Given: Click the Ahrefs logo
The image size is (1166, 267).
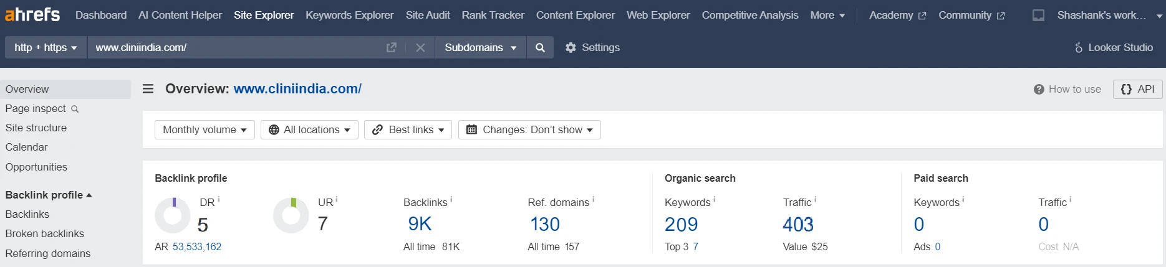Looking at the screenshot, I should [x=32, y=14].
